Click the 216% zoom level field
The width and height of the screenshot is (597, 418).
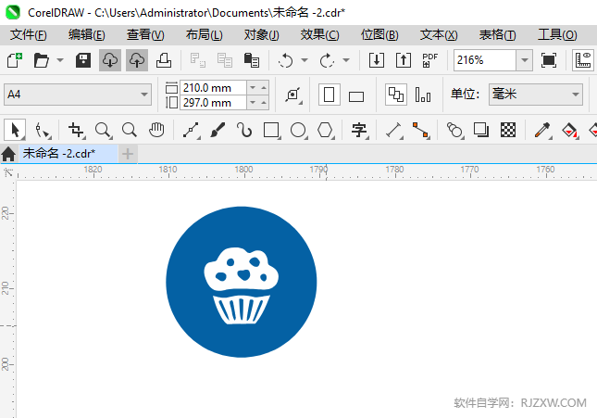(x=485, y=60)
